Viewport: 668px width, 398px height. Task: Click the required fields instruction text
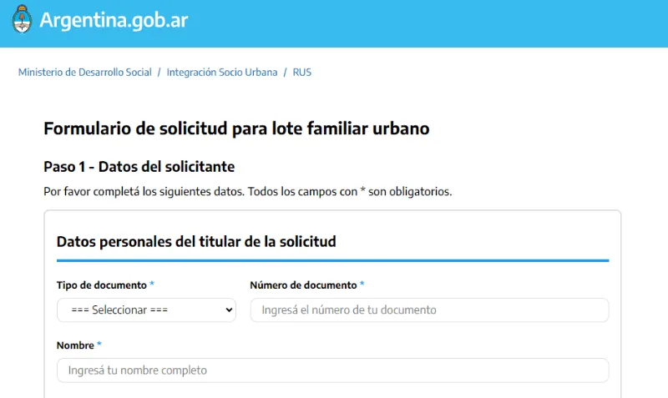point(247,191)
